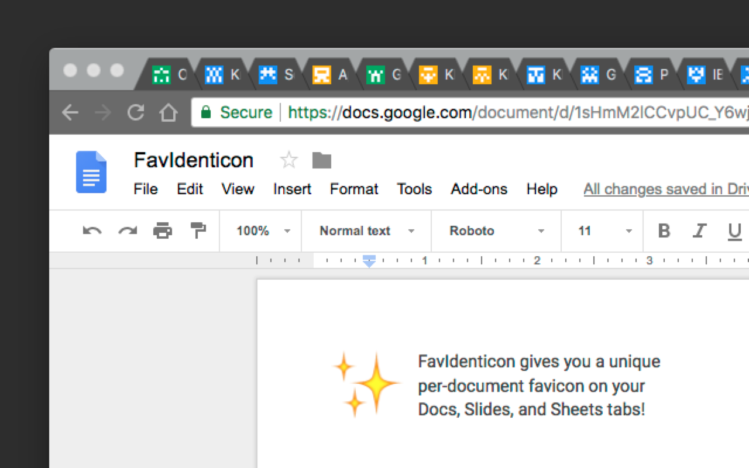The image size is (749, 468).
Task: Open the Roboto font dropdown
Action: [x=497, y=230]
